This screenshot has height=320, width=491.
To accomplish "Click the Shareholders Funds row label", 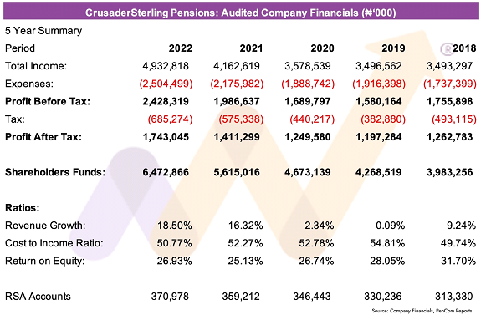I will click(55, 172).
